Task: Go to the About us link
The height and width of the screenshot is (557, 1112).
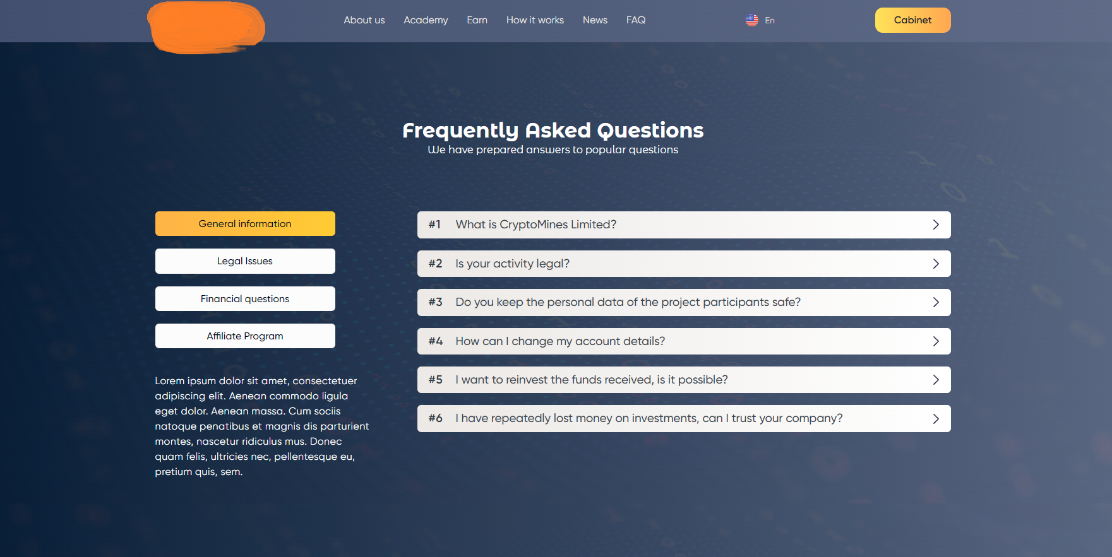Action: click(364, 20)
